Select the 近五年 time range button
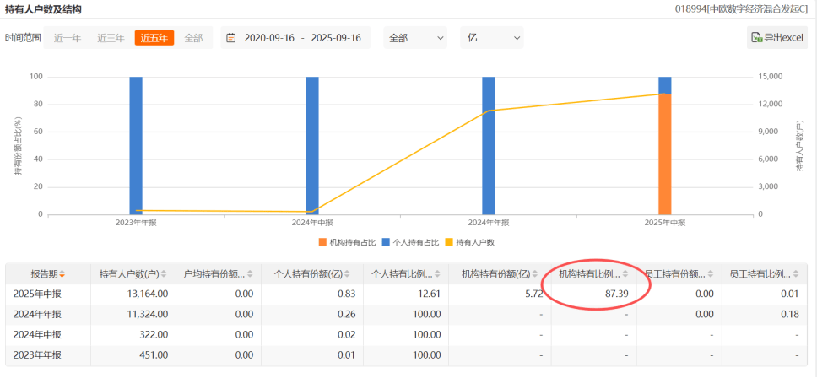 pos(154,38)
